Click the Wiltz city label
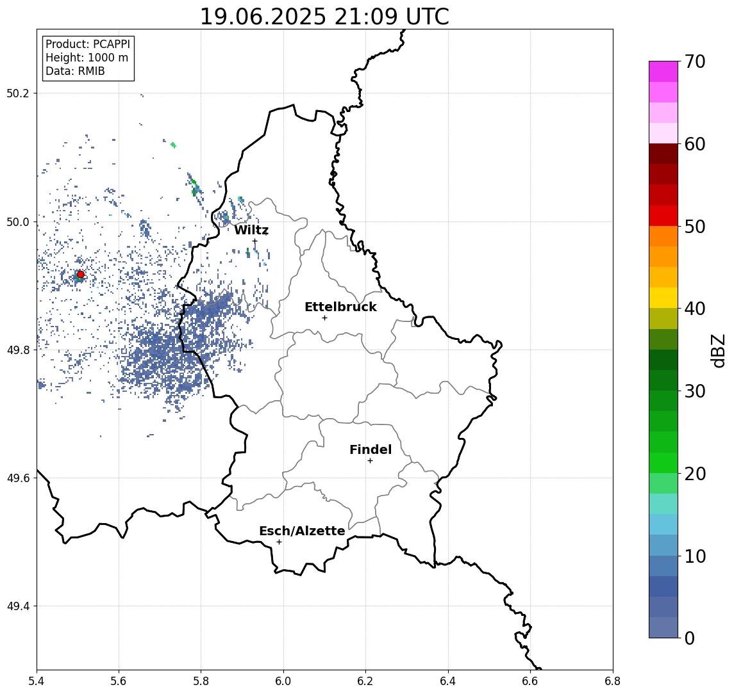The width and height of the screenshot is (734, 694). (251, 230)
